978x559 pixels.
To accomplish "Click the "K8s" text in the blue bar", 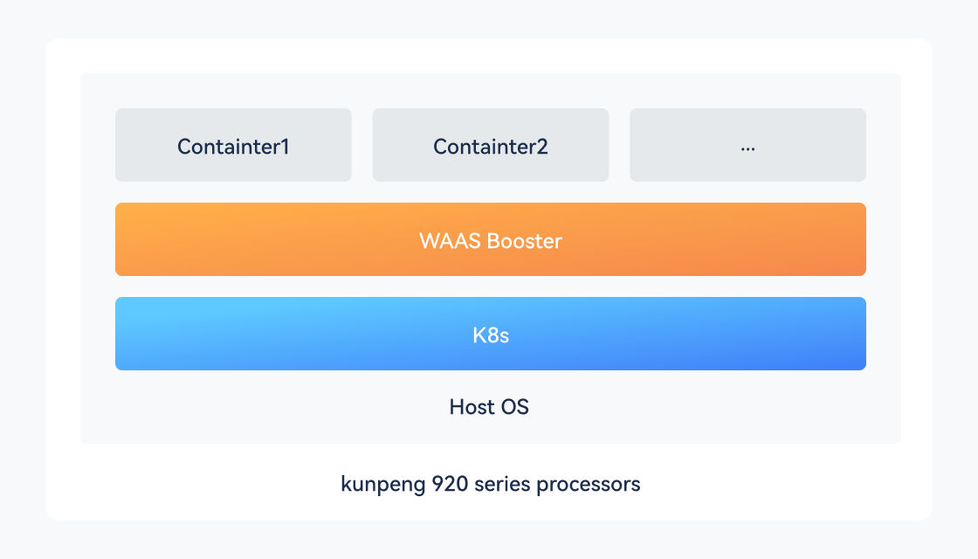I will 490,335.
